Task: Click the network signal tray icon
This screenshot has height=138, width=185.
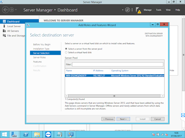Action: 162,135
